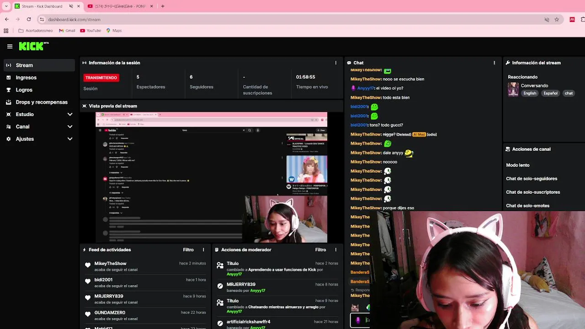Toggle Modo lento channel action

(518, 165)
